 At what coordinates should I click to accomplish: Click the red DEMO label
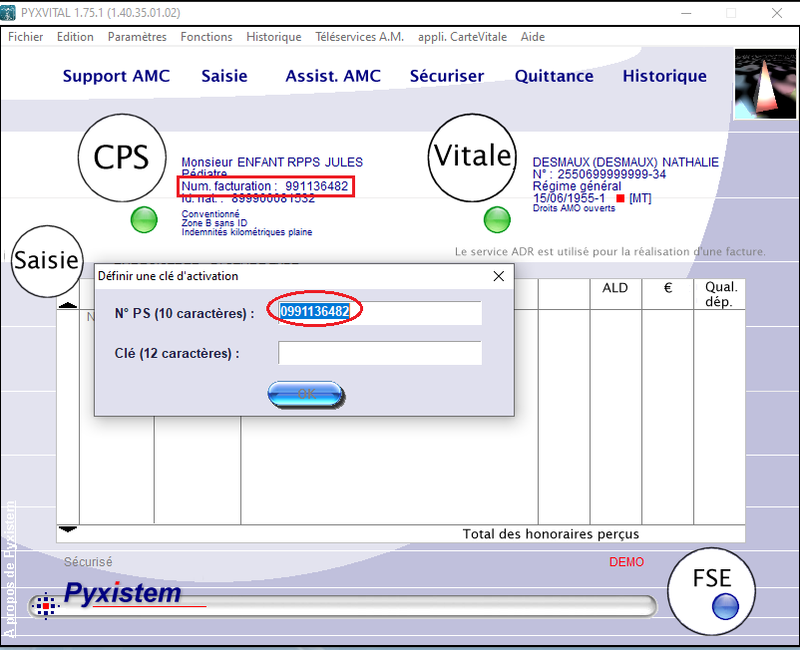[x=626, y=562]
